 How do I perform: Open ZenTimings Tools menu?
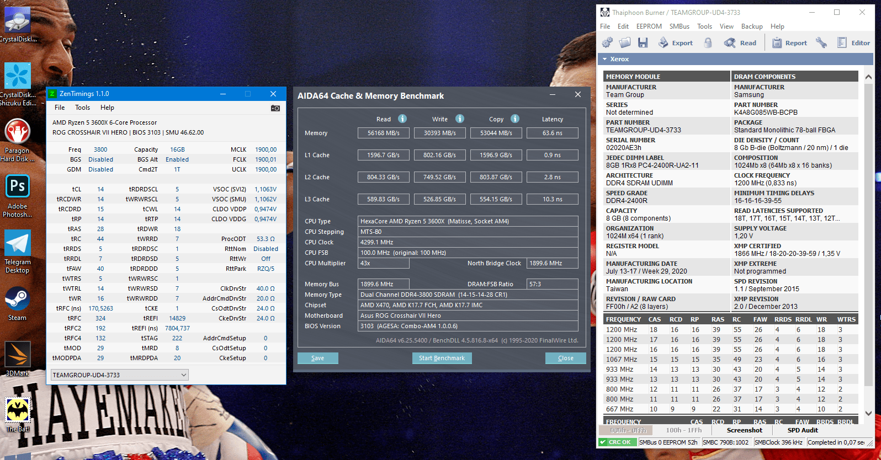[x=83, y=108]
